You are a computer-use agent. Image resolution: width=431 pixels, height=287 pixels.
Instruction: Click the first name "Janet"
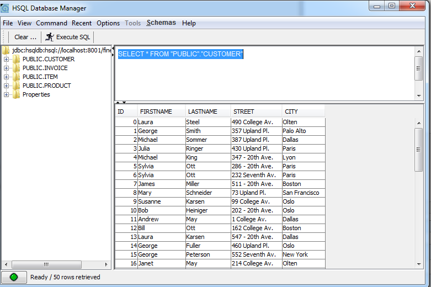(161, 263)
